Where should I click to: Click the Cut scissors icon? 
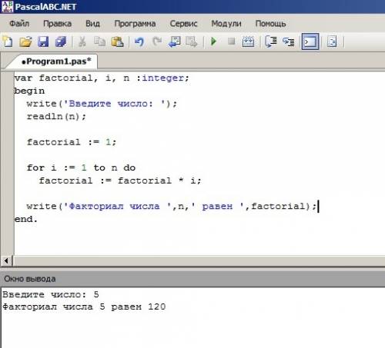(x=82, y=41)
